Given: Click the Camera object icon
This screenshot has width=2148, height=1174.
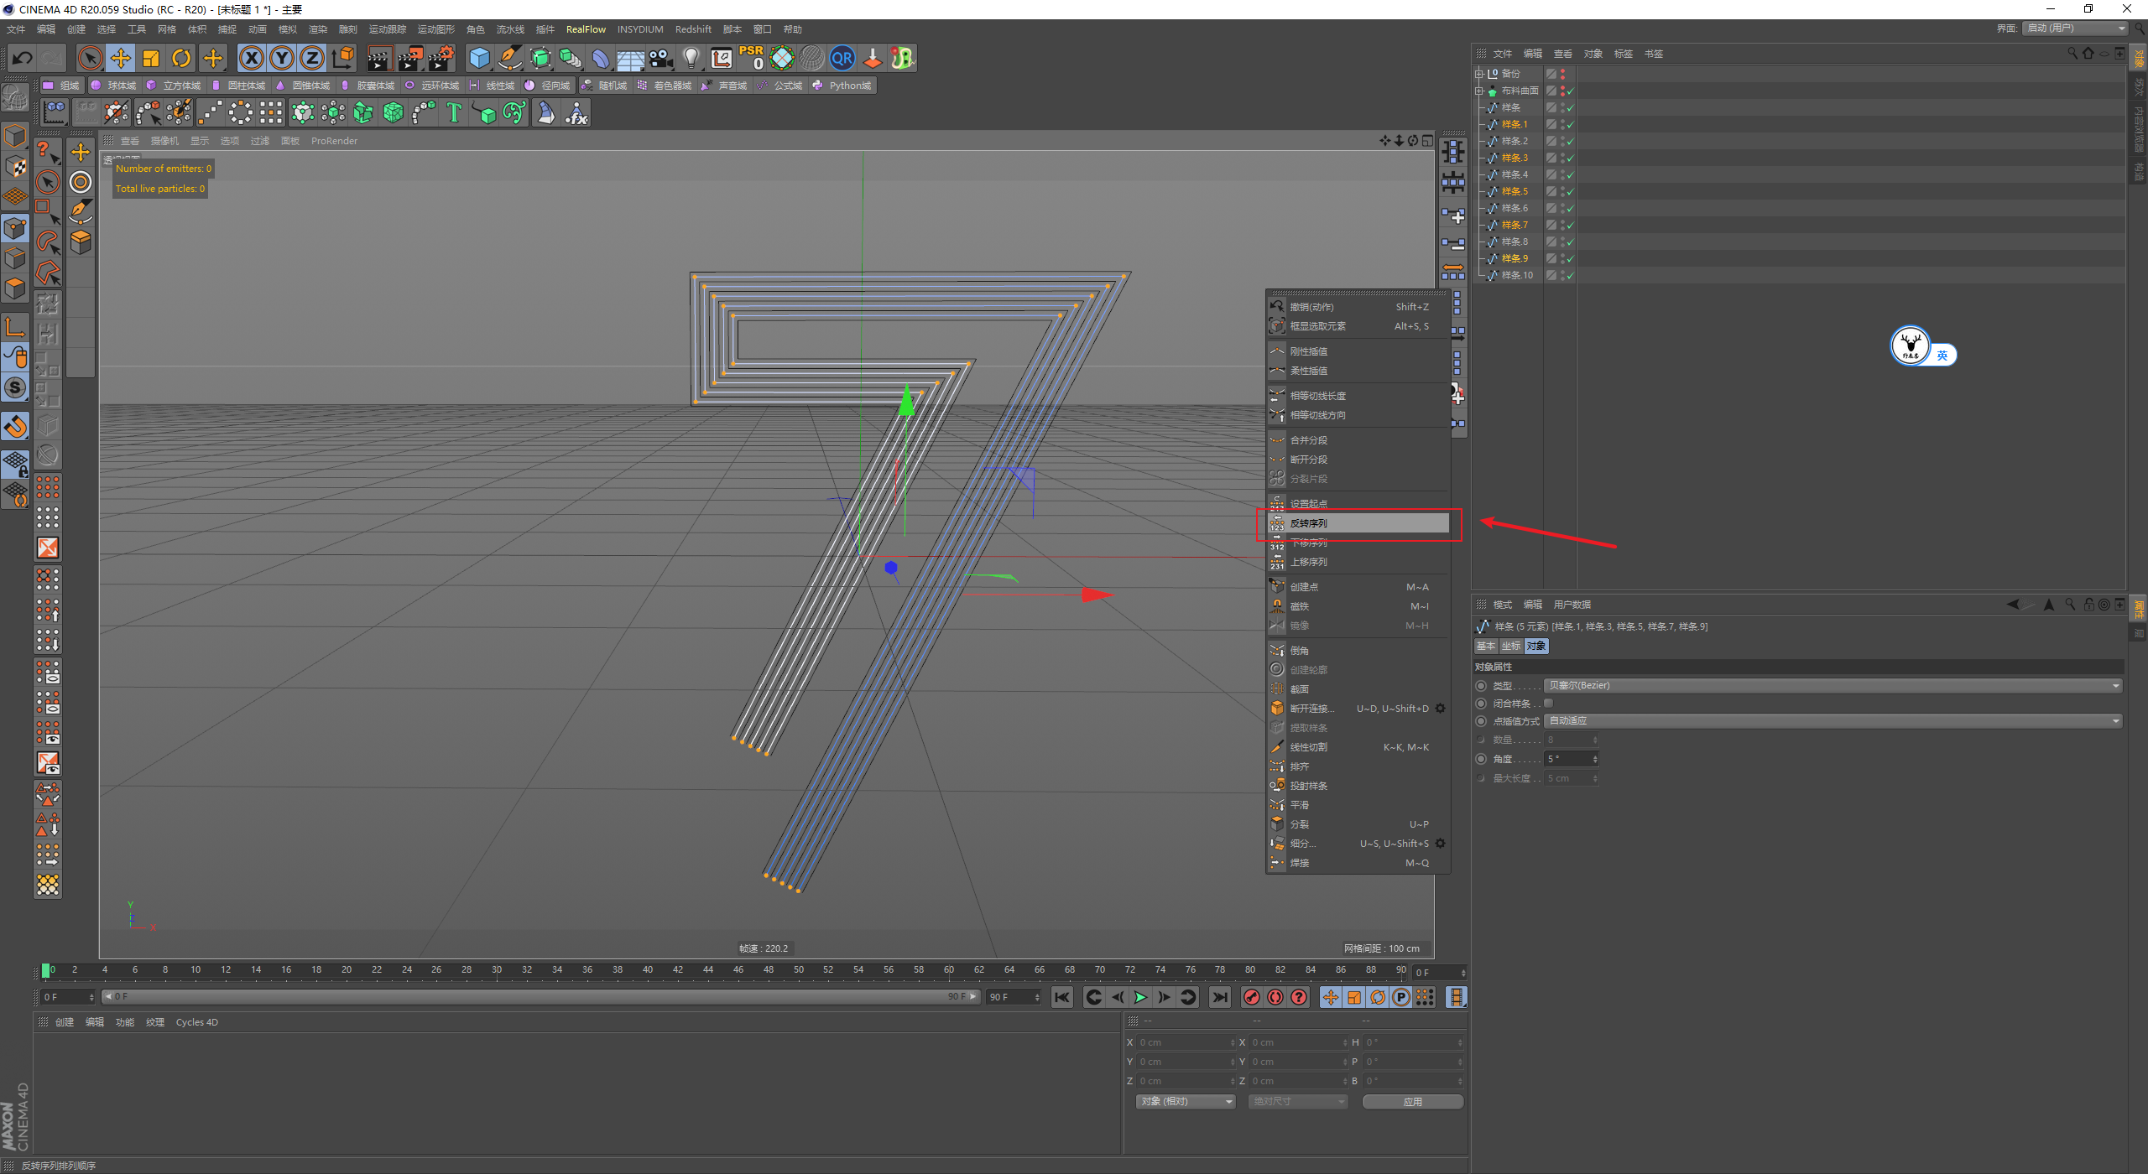Looking at the screenshot, I should click(661, 58).
